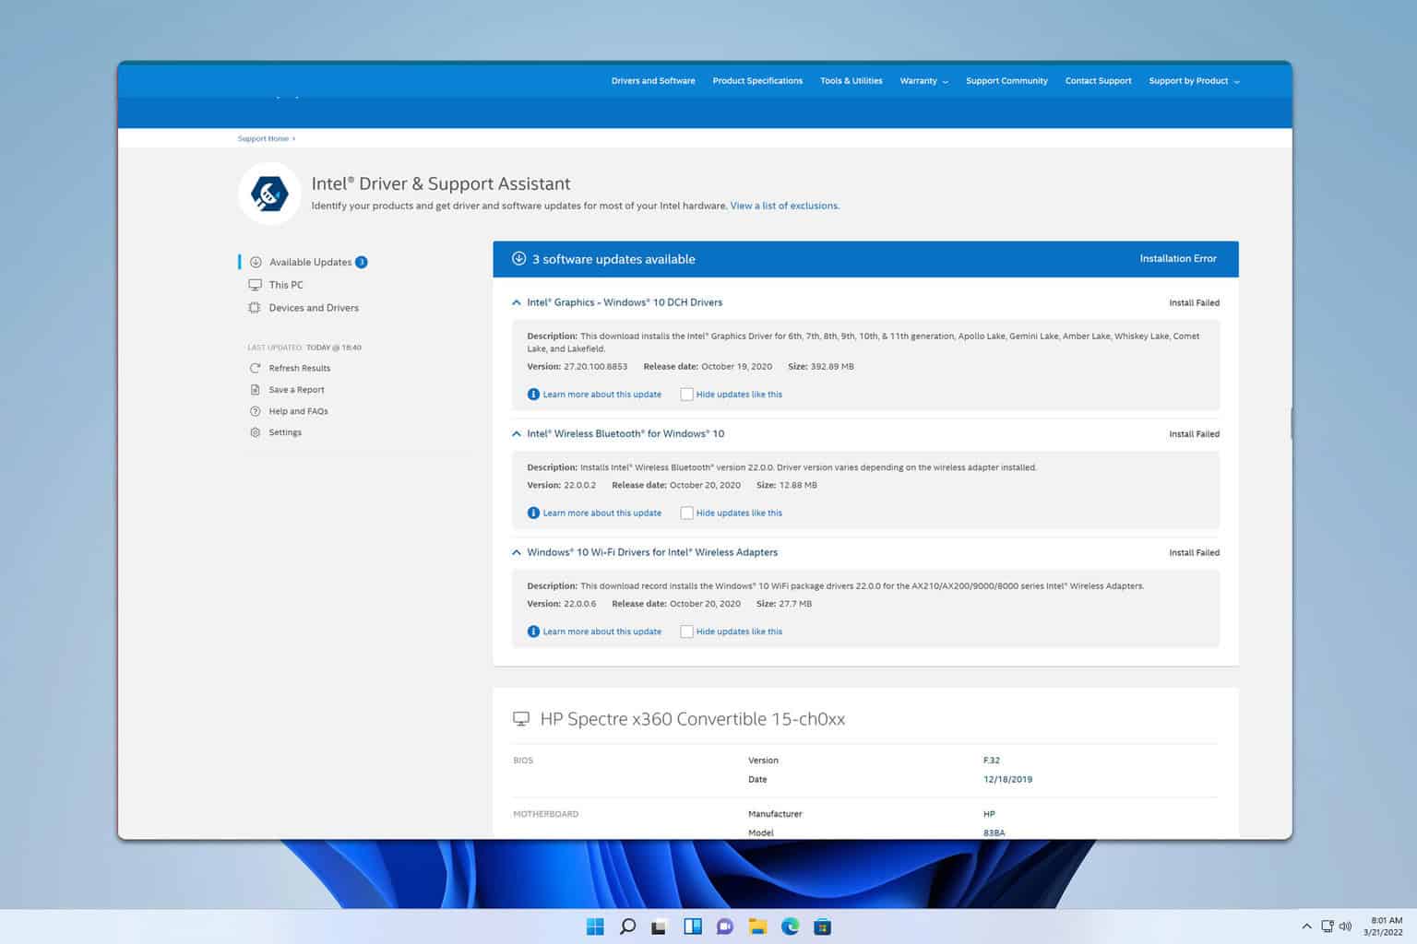
Task: Open Product Specifications in the top navigation
Action: 757,81
